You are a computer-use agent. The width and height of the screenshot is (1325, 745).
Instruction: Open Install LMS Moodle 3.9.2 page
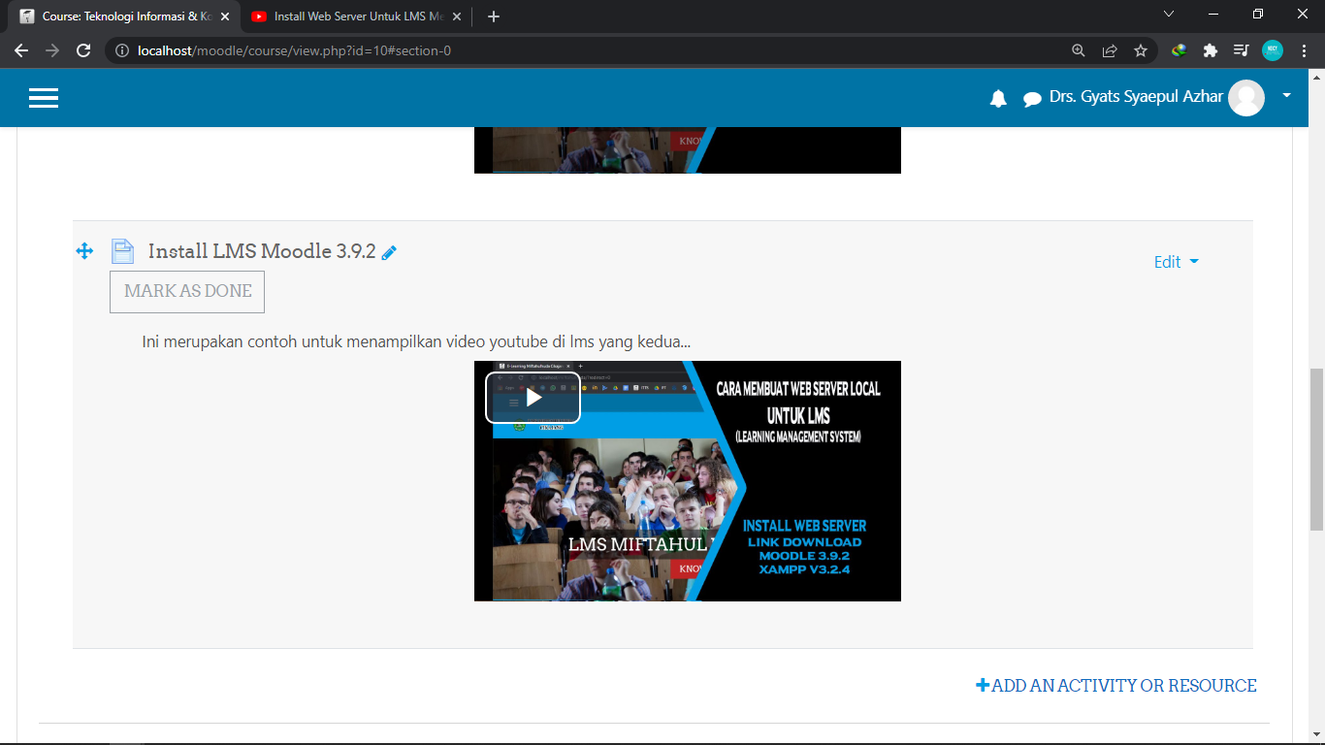coord(262,251)
